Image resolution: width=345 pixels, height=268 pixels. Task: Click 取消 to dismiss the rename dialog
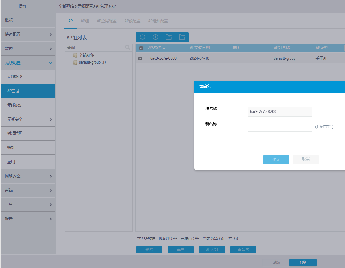(305, 160)
